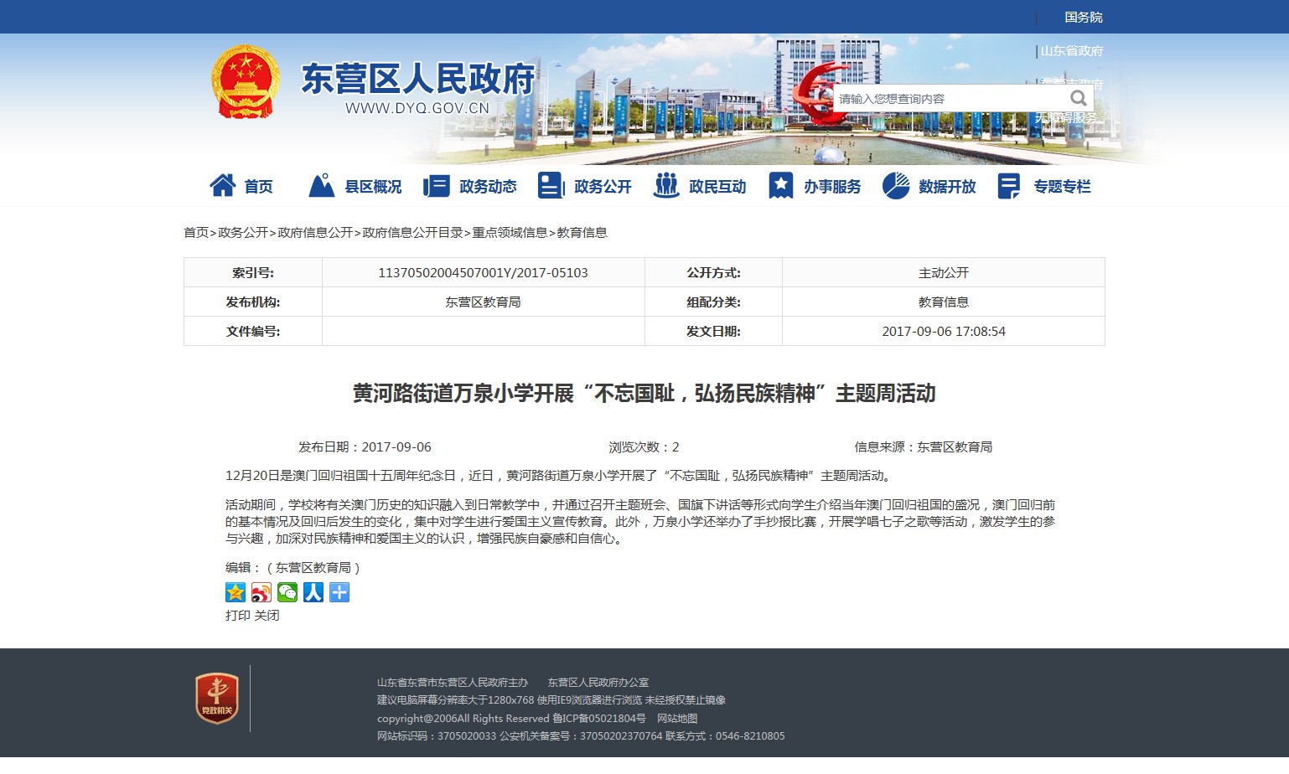Click 网站地图 link in the footer
This screenshot has width=1289, height=774.
click(677, 719)
